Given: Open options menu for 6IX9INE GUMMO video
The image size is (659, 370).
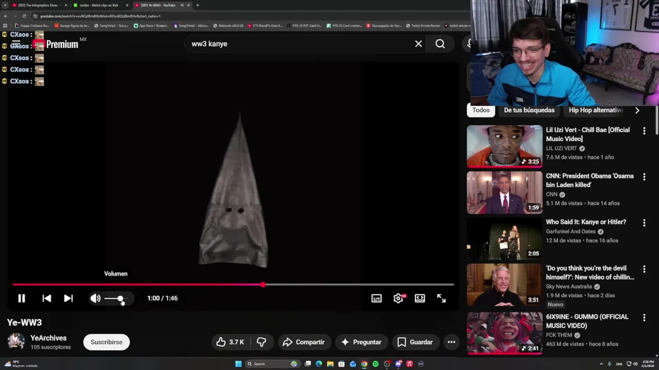Looking at the screenshot, I should (644, 318).
